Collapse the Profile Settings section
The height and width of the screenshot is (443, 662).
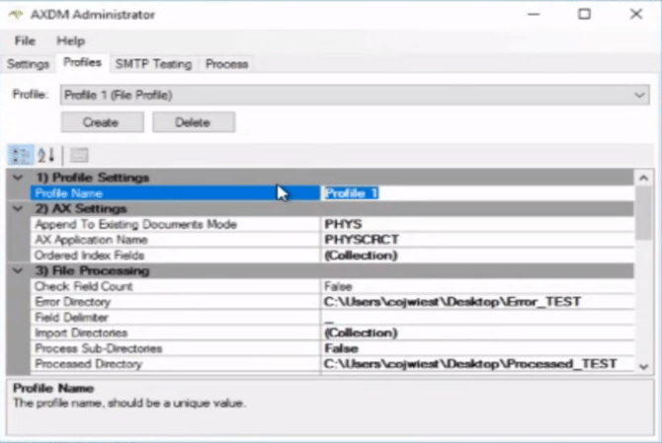click(18, 178)
